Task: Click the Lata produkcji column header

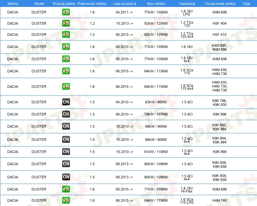Action: point(124,3)
